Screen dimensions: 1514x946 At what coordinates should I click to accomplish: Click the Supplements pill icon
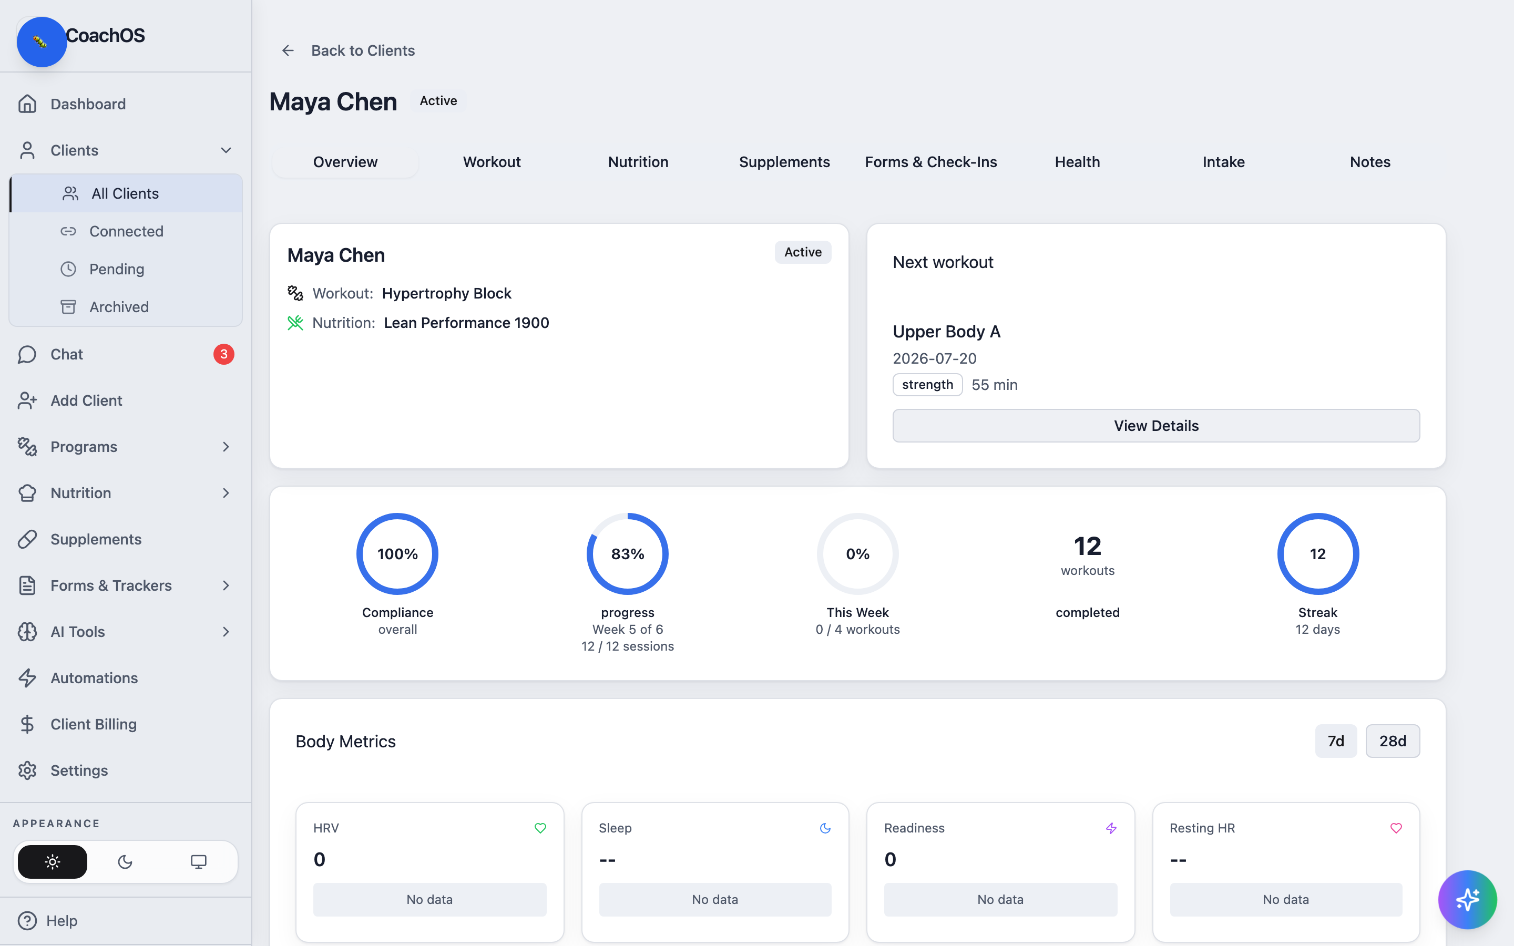click(27, 539)
